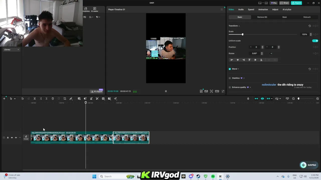The image size is (321, 180).
Task: Switch media view to grid layout icon
Action: [x=85, y=17]
